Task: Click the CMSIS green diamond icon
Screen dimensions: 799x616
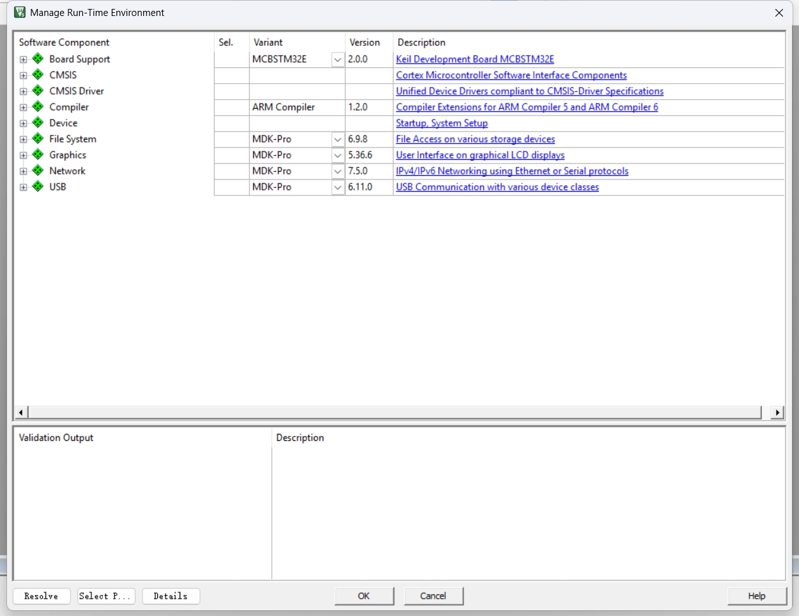Action: [38, 75]
